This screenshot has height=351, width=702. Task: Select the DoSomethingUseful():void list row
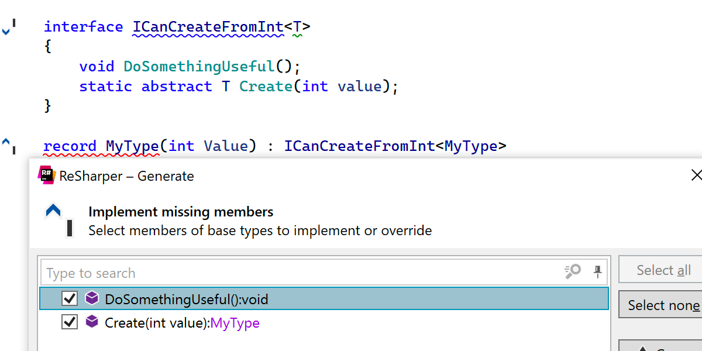[x=351, y=300]
